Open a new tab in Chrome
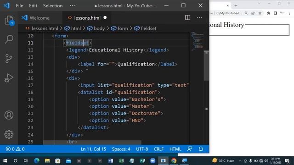This screenshot has height=165, width=294. [236, 5]
